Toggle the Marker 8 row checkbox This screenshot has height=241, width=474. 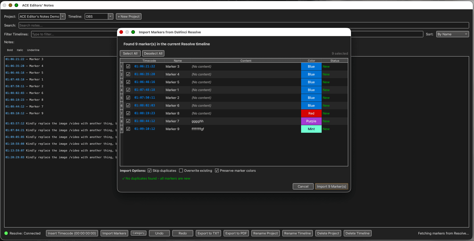[x=128, y=113]
